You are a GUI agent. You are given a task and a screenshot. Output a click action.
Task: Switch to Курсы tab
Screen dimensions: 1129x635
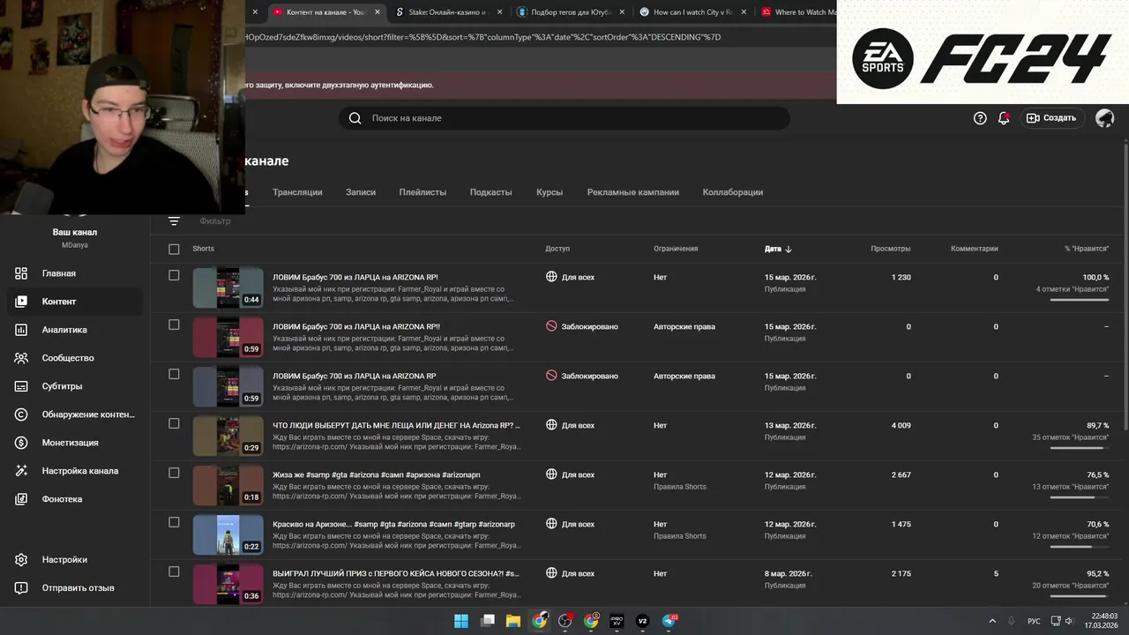click(550, 192)
